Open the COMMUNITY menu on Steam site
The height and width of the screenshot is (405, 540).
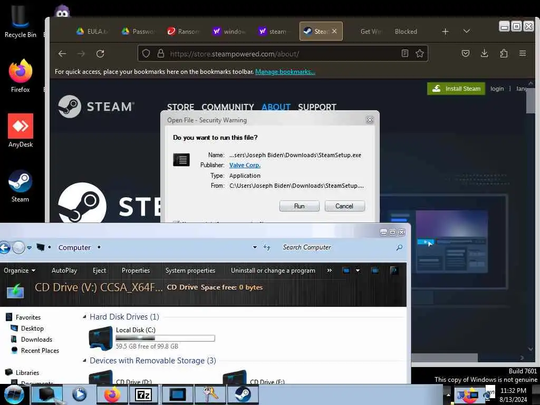(228, 107)
